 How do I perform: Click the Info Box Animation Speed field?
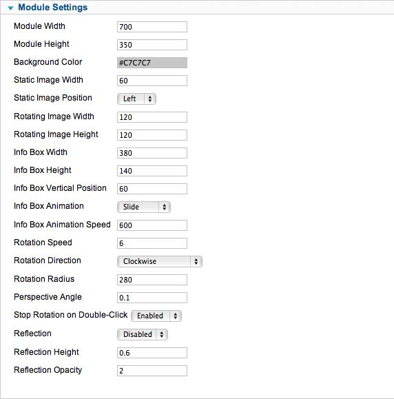click(x=152, y=225)
